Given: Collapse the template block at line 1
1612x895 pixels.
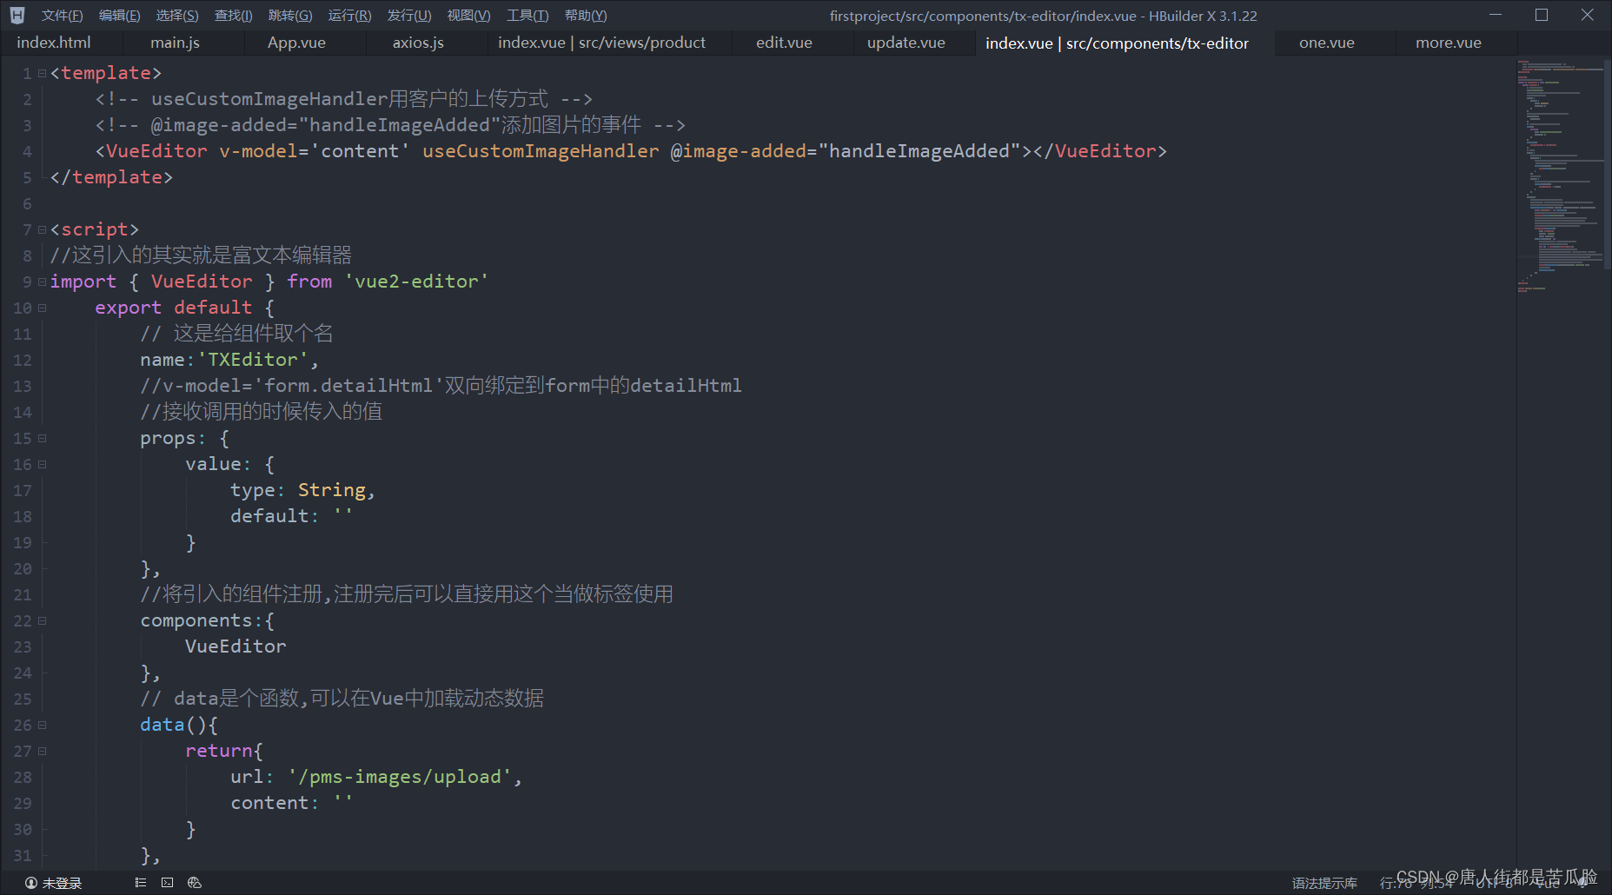Looking at the screenshot, I should click(x=42, y=74).
